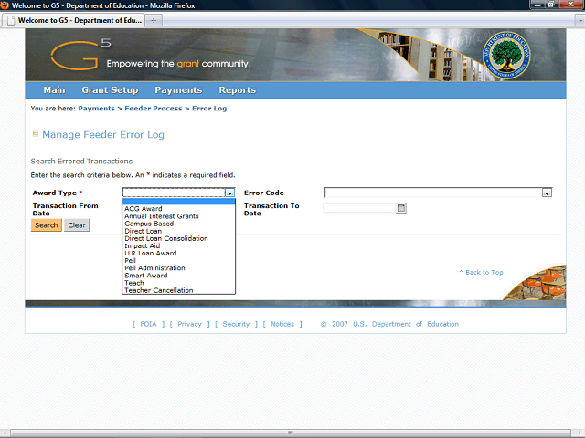Open the Security footer link
Image resolution: width=585 pixels, height=438 pixels.
[x=236, y=324]
